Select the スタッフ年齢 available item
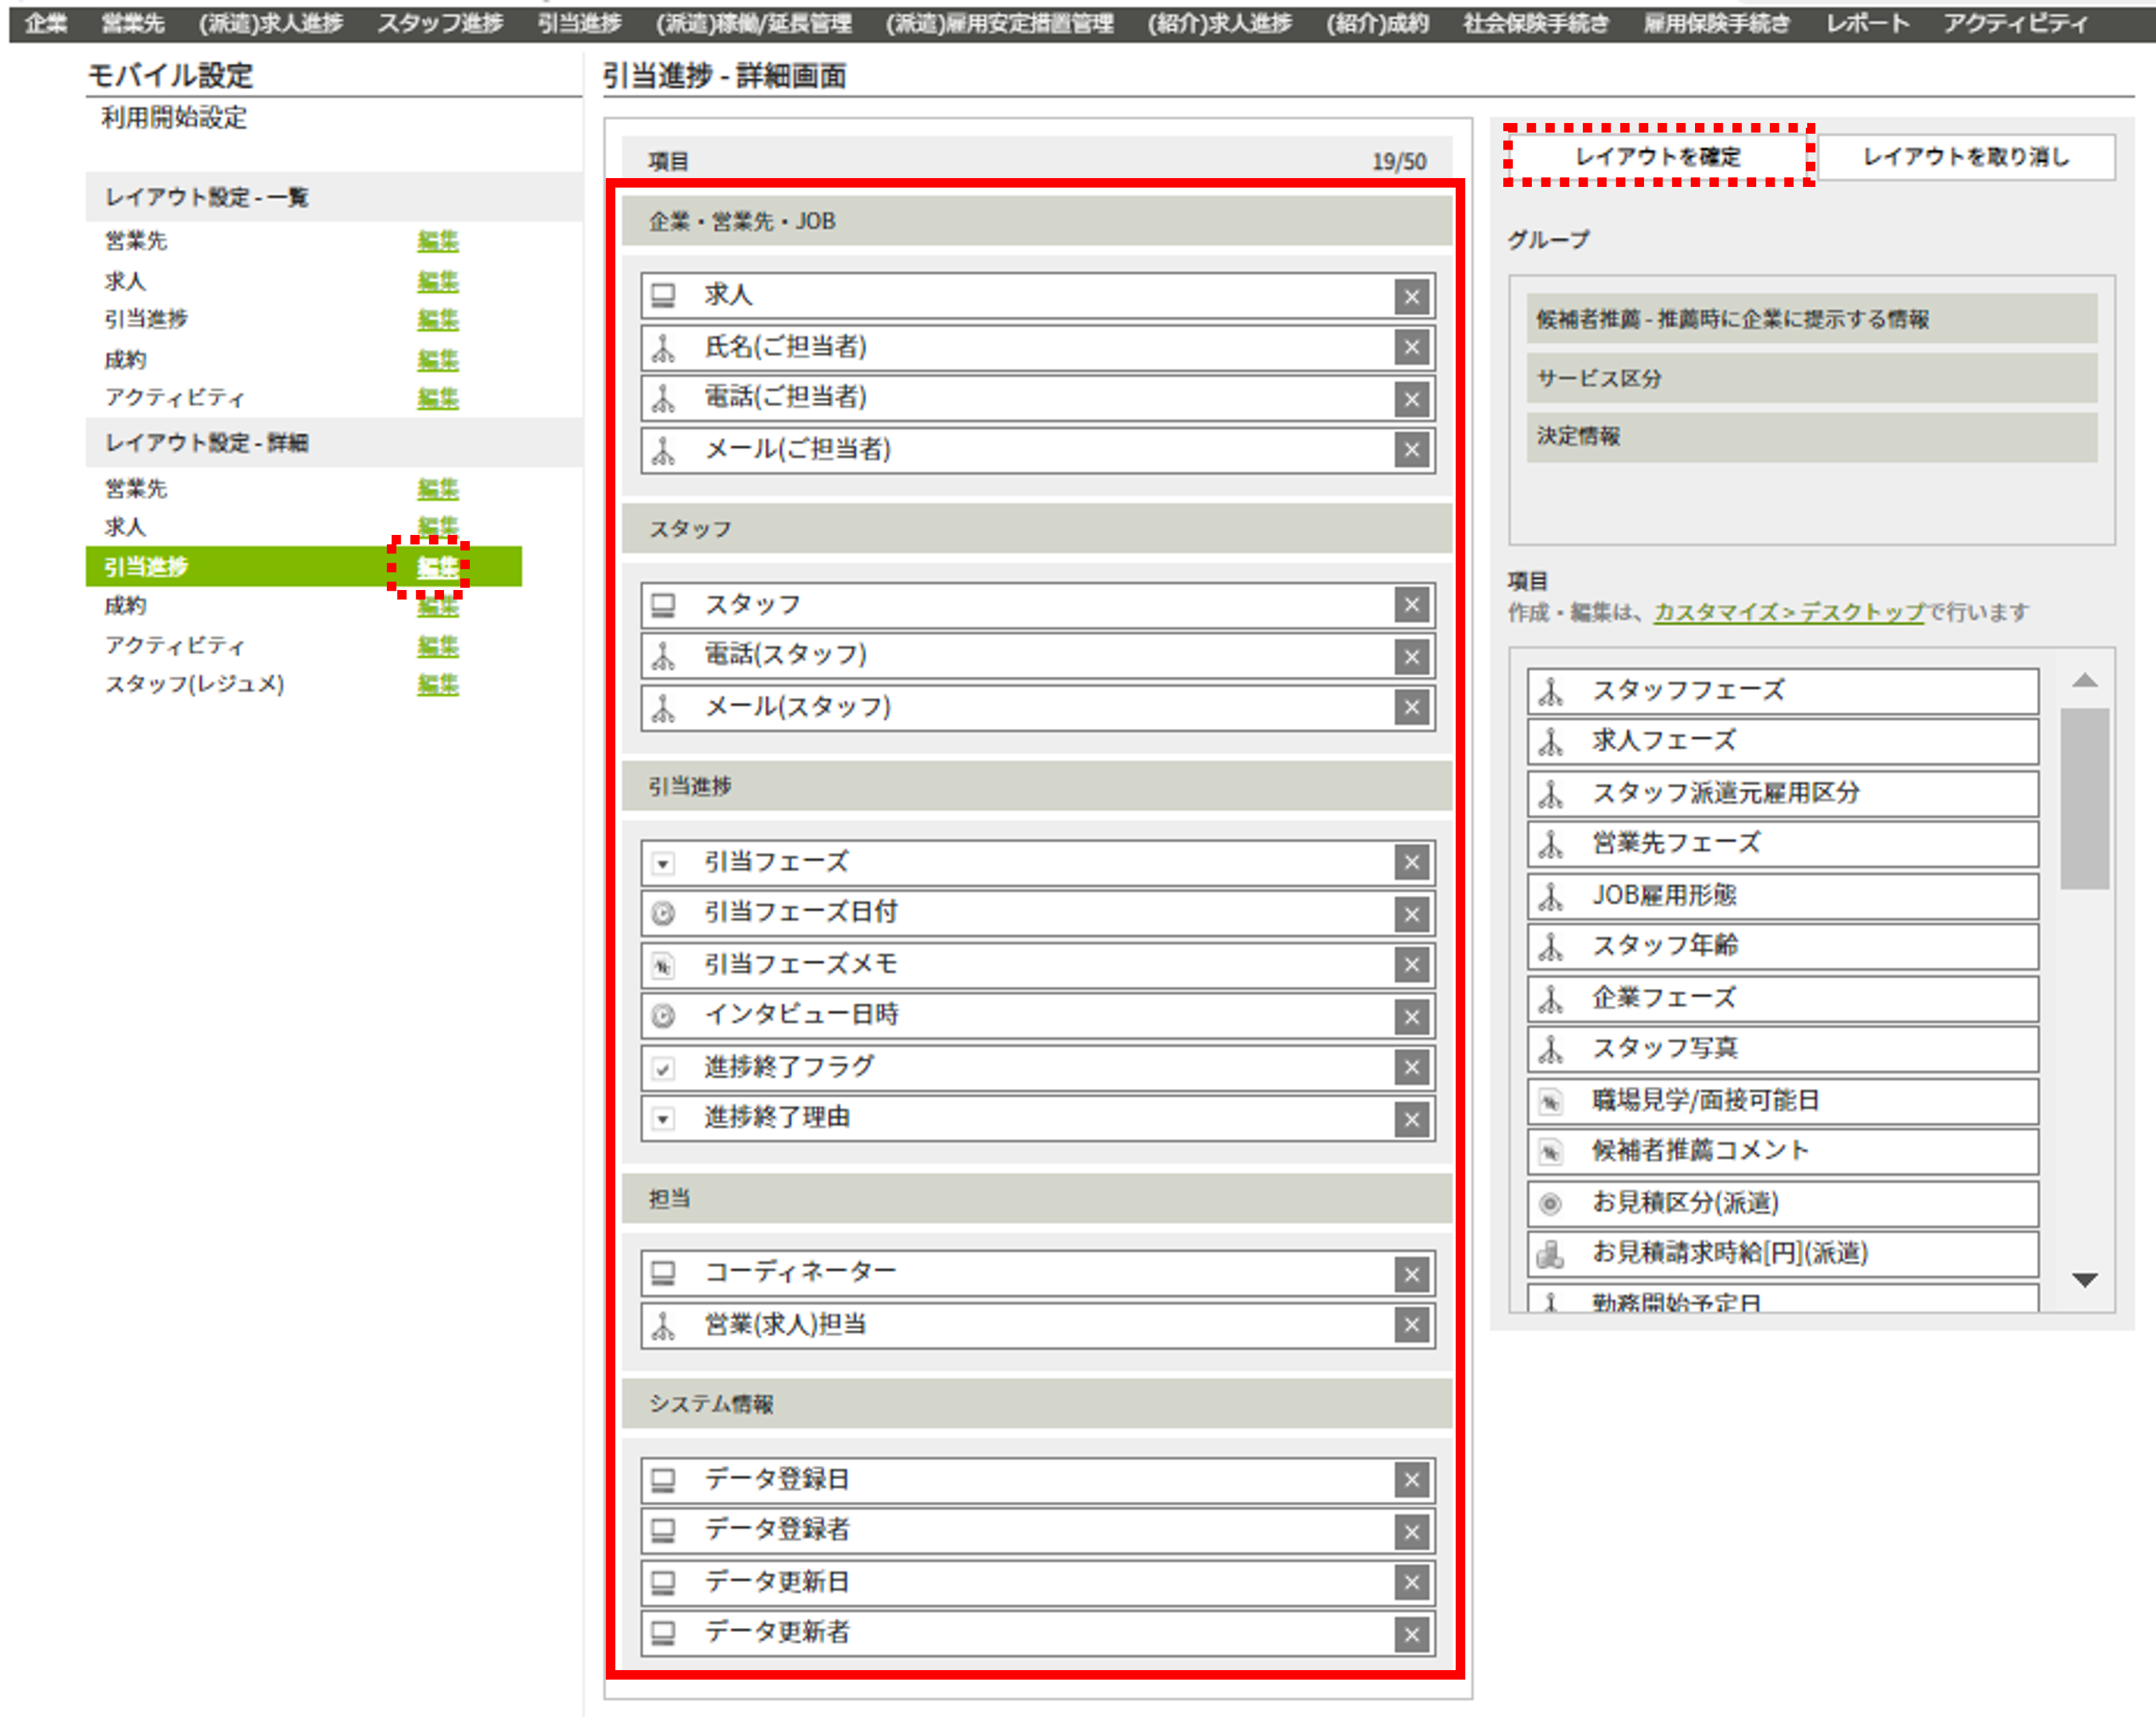The image size is (2156, 1717). [x=1783, y=947]
